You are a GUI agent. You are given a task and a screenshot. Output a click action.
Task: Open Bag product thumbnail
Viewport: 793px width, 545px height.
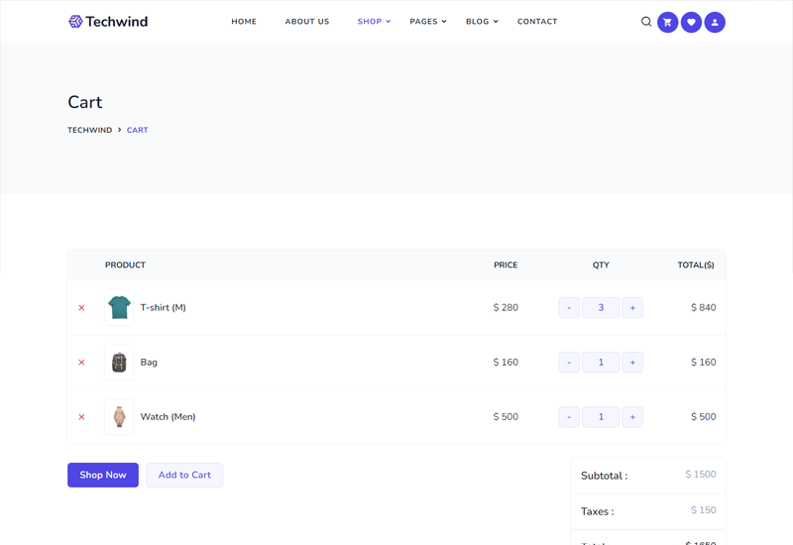pos(119,363)
